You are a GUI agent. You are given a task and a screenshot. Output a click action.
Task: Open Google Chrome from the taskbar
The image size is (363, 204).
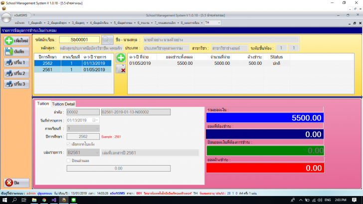(x=44, y=200)
